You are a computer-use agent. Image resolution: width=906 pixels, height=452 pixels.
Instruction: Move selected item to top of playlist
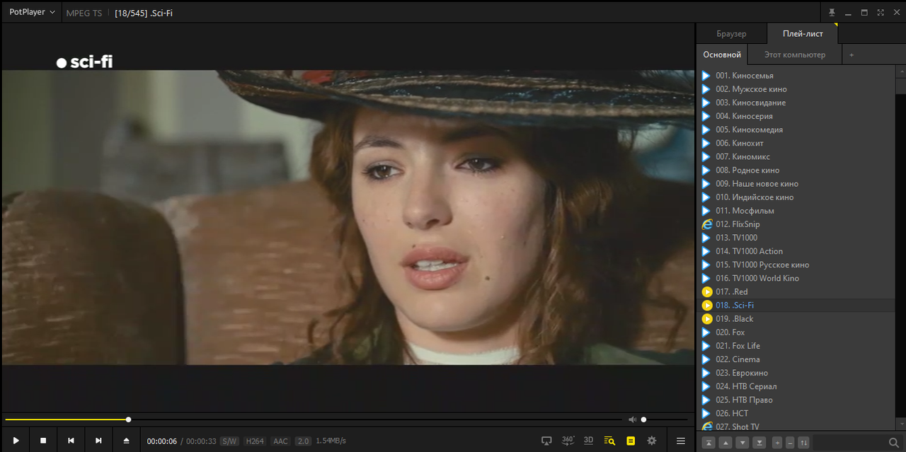click(709, 443)
